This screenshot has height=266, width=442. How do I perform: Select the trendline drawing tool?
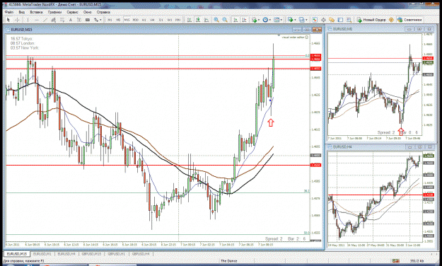pyautogui.click(x=45, y=20)
